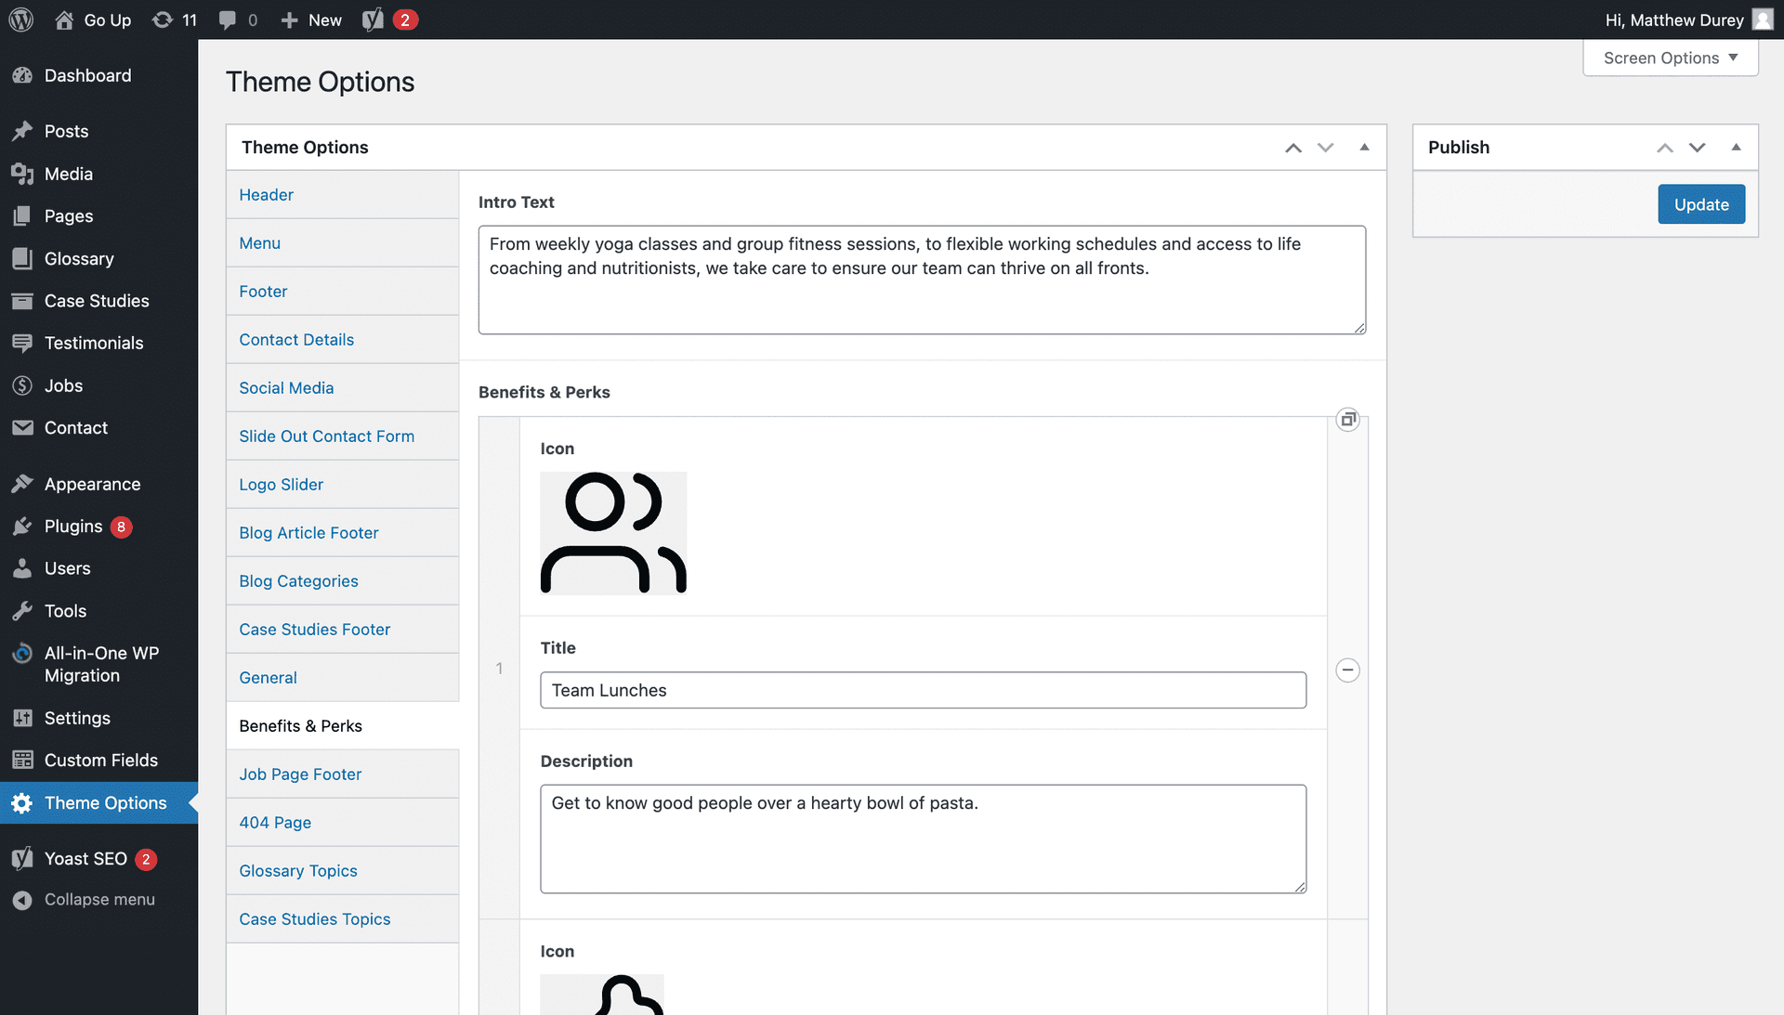The width and height of the screenshot is (1784, 1015).
Task: Click the WordPress logo icon
Action: point(23,20)
